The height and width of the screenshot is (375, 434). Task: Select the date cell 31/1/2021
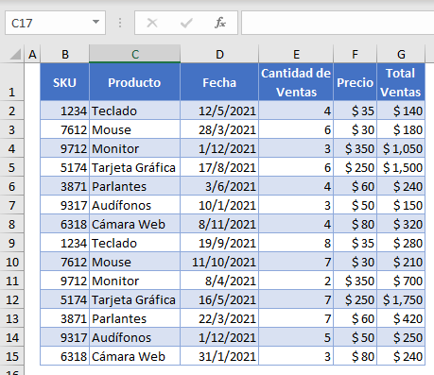click(x=219, y=356)
